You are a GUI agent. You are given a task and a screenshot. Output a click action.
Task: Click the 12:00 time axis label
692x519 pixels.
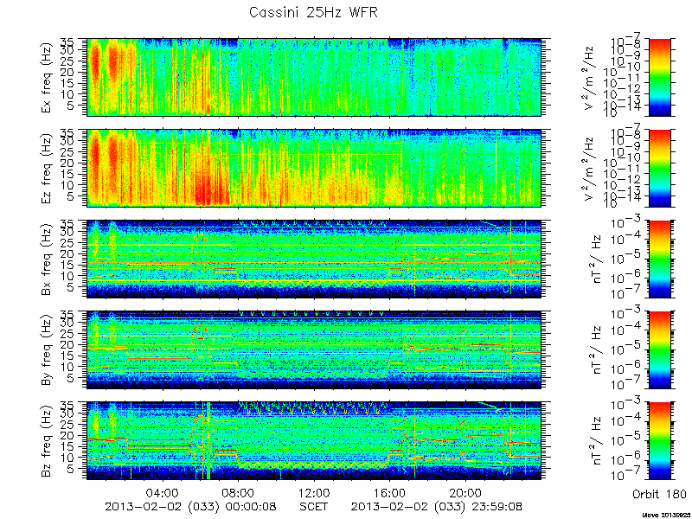(x=314, y=492)
